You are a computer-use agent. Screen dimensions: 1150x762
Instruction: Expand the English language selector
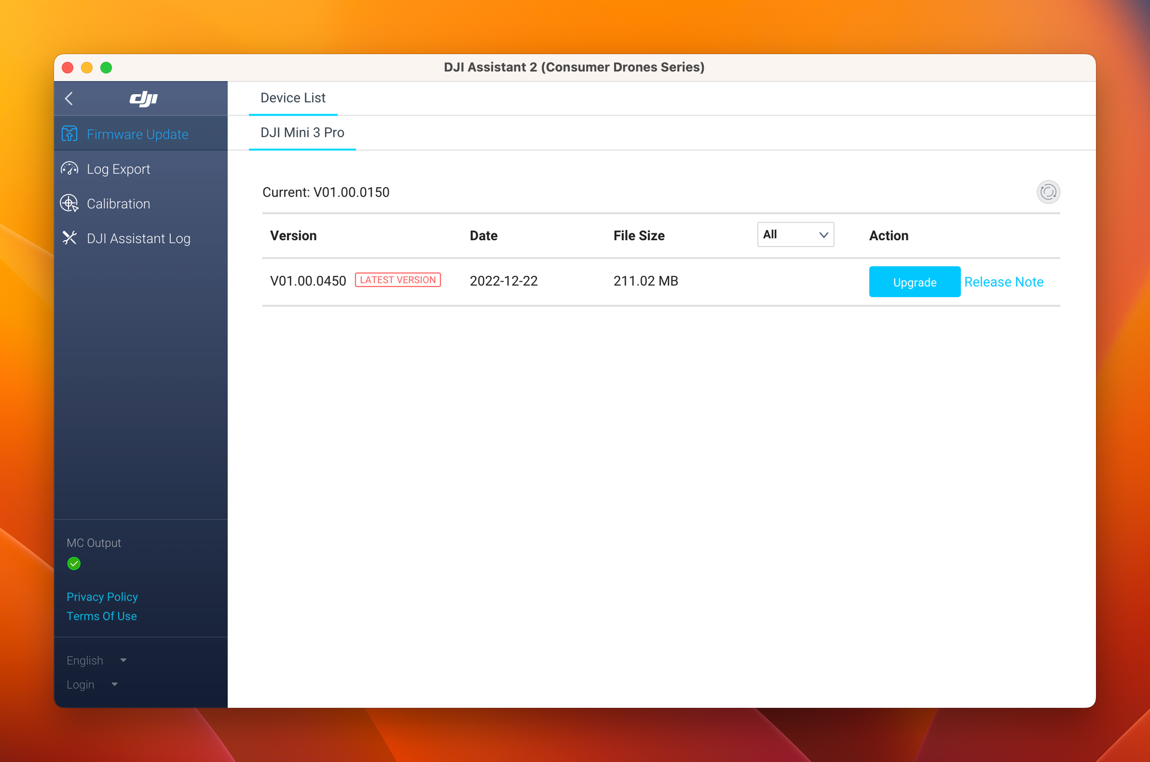96,660
